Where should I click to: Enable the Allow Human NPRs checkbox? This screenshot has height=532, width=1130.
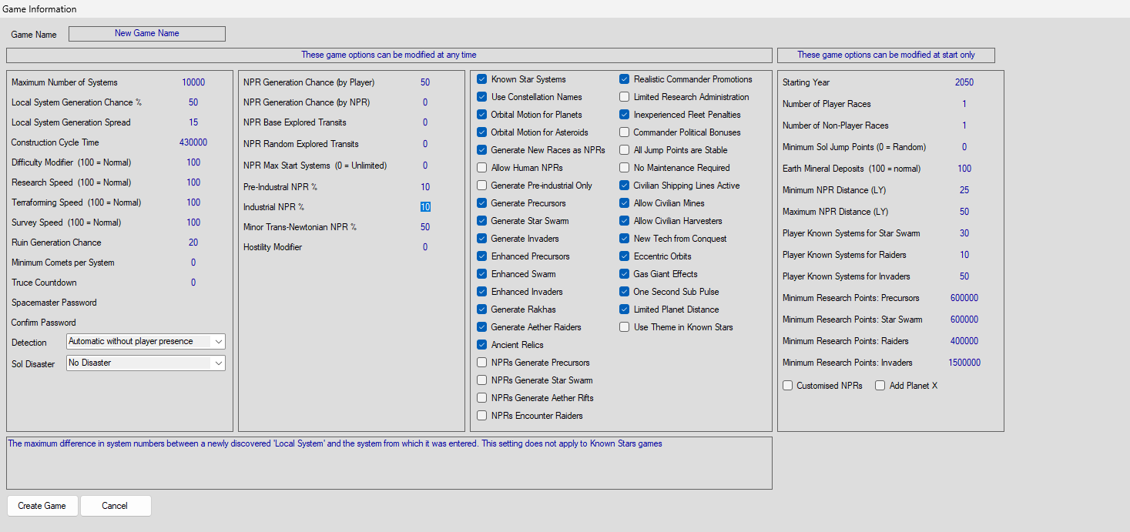point(481,168)
